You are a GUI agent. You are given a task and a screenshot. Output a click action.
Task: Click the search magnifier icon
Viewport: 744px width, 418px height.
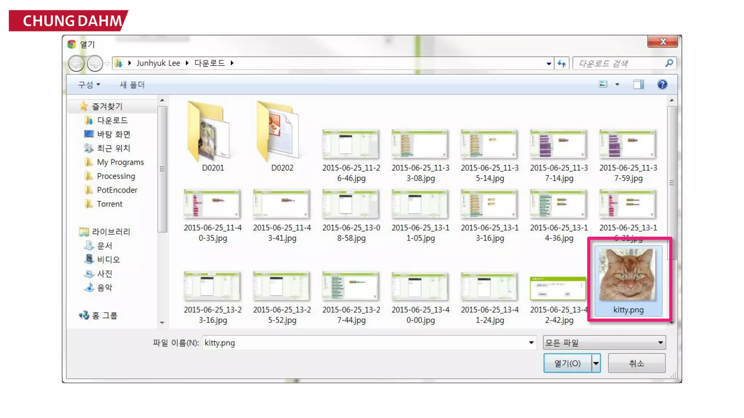[x=669, y=63]
